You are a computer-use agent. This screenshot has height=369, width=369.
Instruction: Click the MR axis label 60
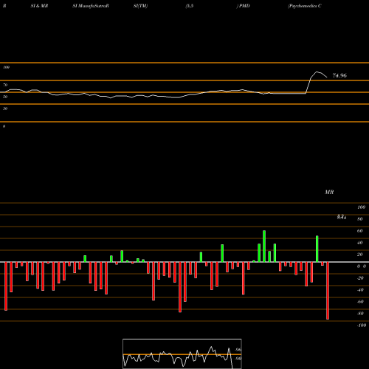[359, 231]
